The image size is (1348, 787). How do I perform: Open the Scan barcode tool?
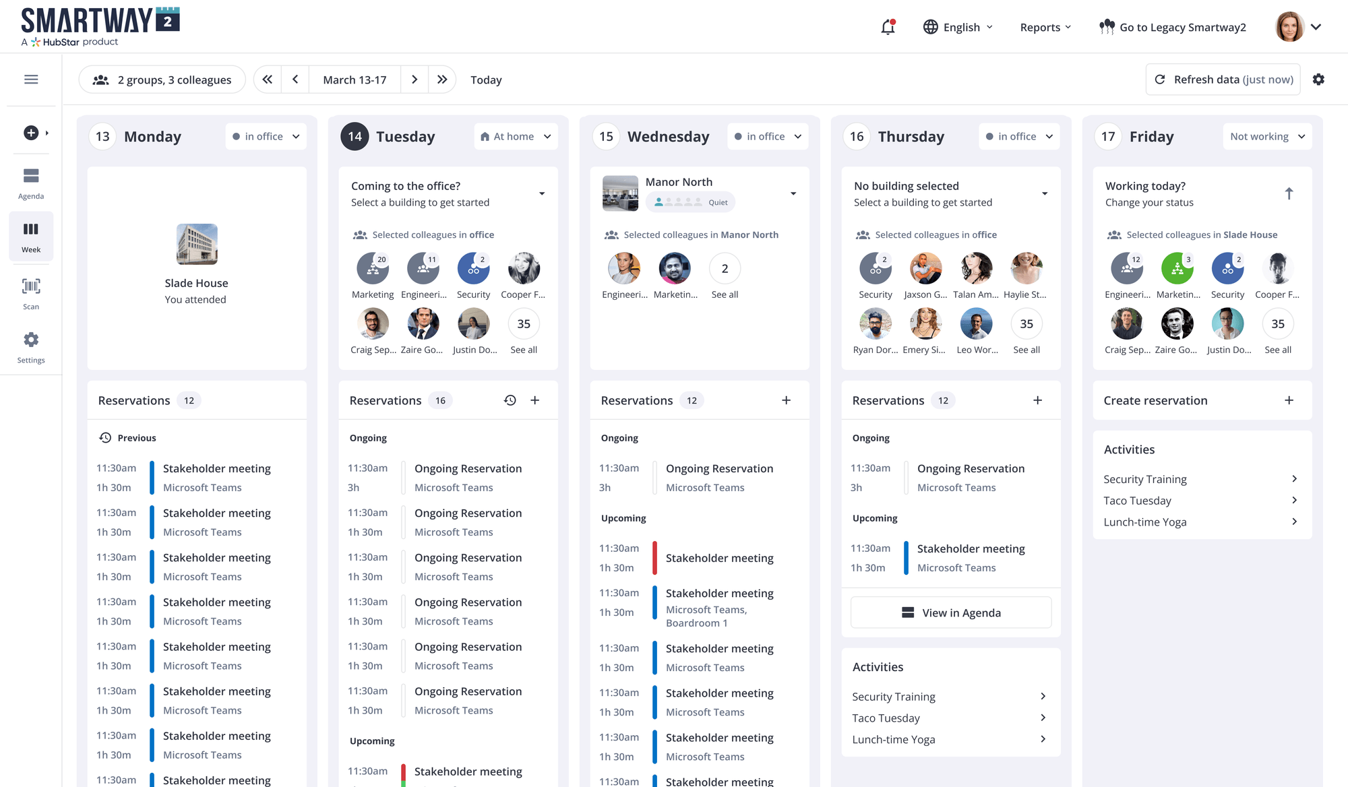(31, 294)
